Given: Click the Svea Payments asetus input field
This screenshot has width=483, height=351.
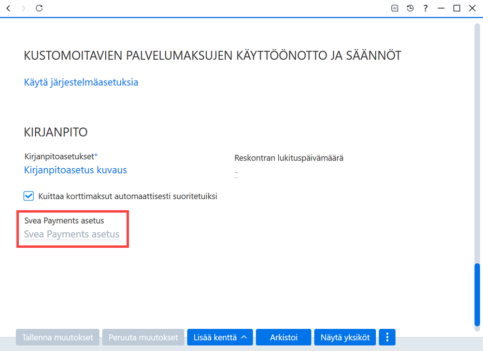Looking at the screenshot, I should tap(71, 234).
